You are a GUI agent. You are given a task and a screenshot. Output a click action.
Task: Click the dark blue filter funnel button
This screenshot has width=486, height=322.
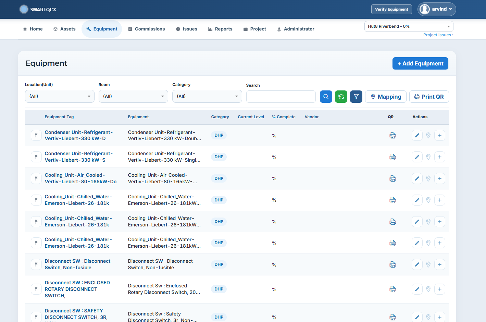[356, 97]
